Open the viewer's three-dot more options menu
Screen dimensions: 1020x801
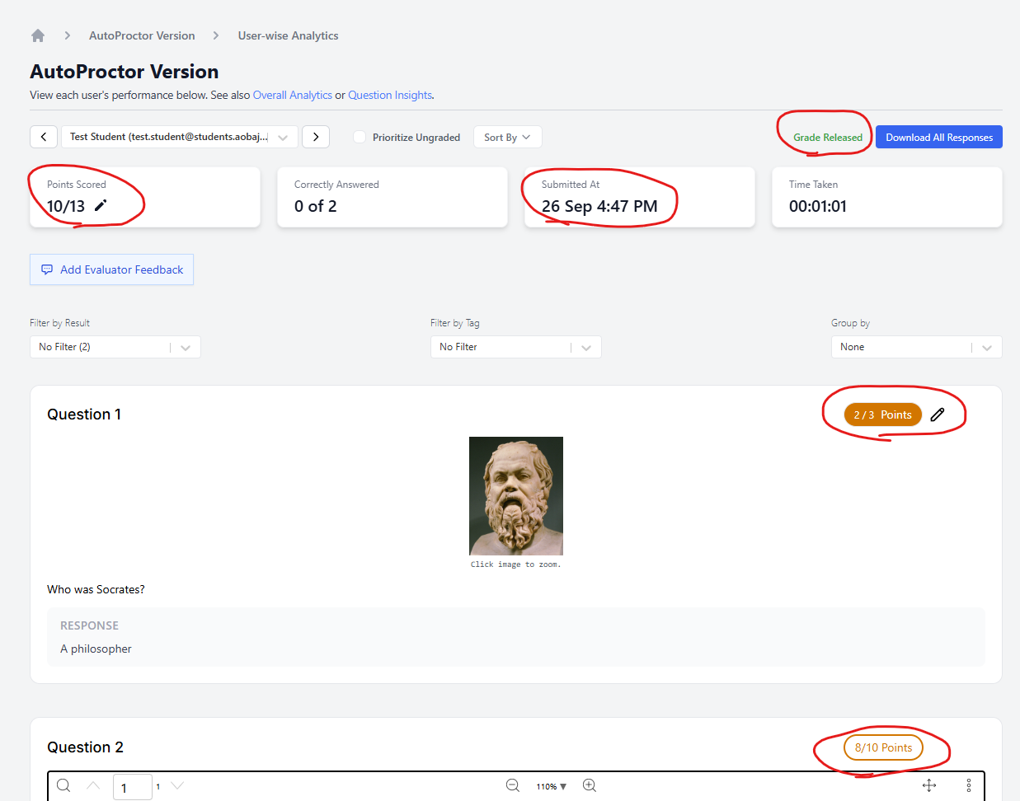(x=969, y=786)
